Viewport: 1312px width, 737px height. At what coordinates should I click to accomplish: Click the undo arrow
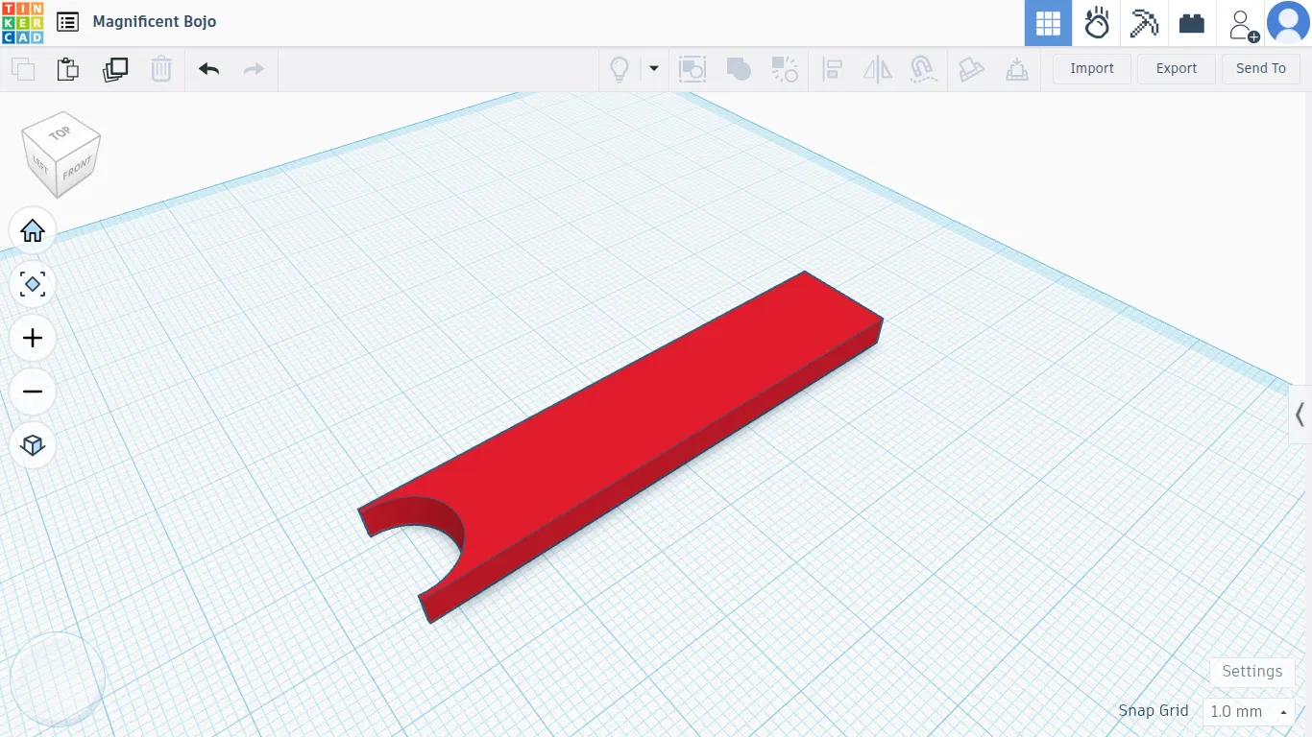click(209, 68)
